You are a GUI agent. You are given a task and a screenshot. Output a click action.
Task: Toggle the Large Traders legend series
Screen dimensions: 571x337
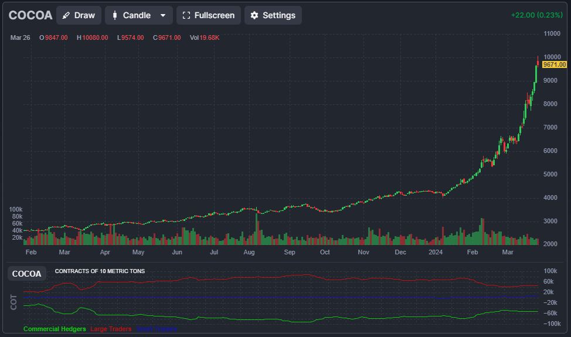click(x=111, y=329)
